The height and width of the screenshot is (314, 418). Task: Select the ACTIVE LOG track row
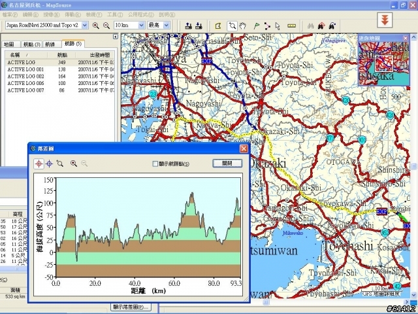(x=59, y=62)
